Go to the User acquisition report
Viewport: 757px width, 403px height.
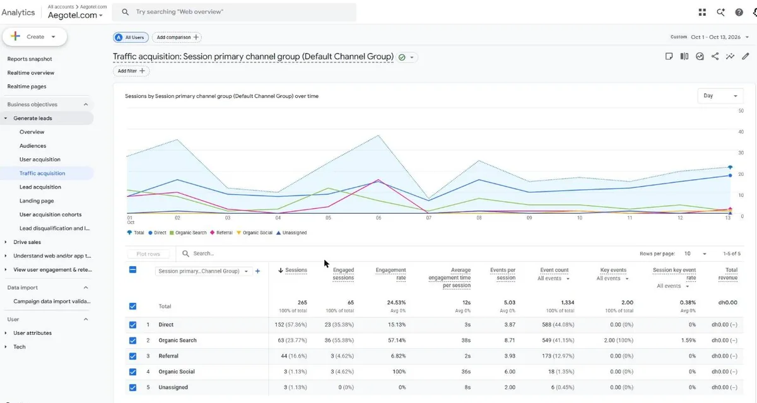point(40,160)
